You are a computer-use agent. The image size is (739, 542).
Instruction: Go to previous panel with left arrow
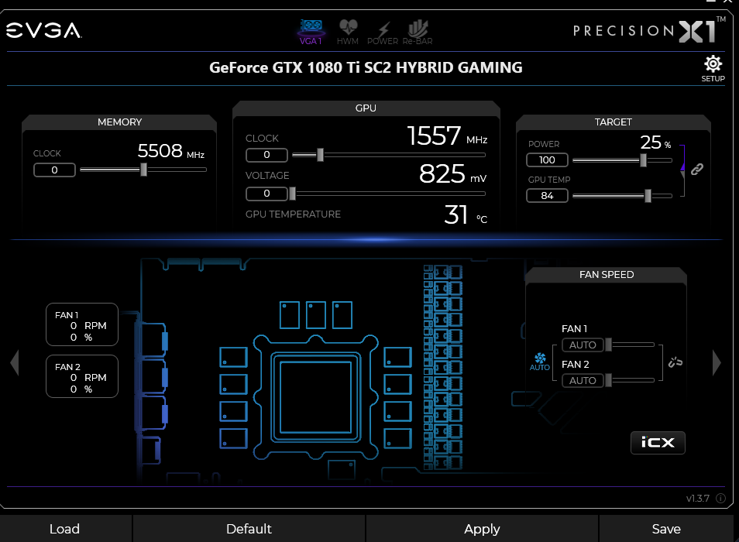pyautogui.click(x=15, y=362)
